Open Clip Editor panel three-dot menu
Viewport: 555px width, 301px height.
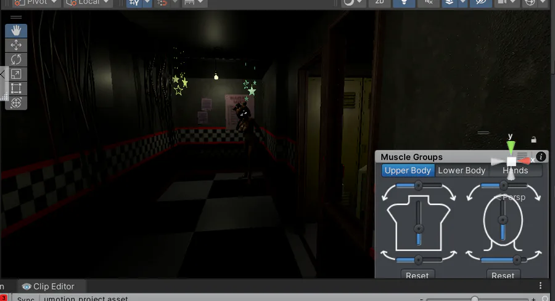(540, 286)
